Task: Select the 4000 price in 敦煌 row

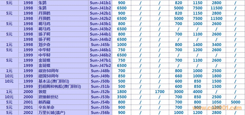Action: pos(198,91)
